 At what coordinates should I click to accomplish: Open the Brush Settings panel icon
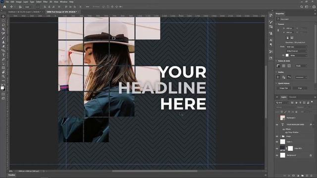(x=271, y=22)
